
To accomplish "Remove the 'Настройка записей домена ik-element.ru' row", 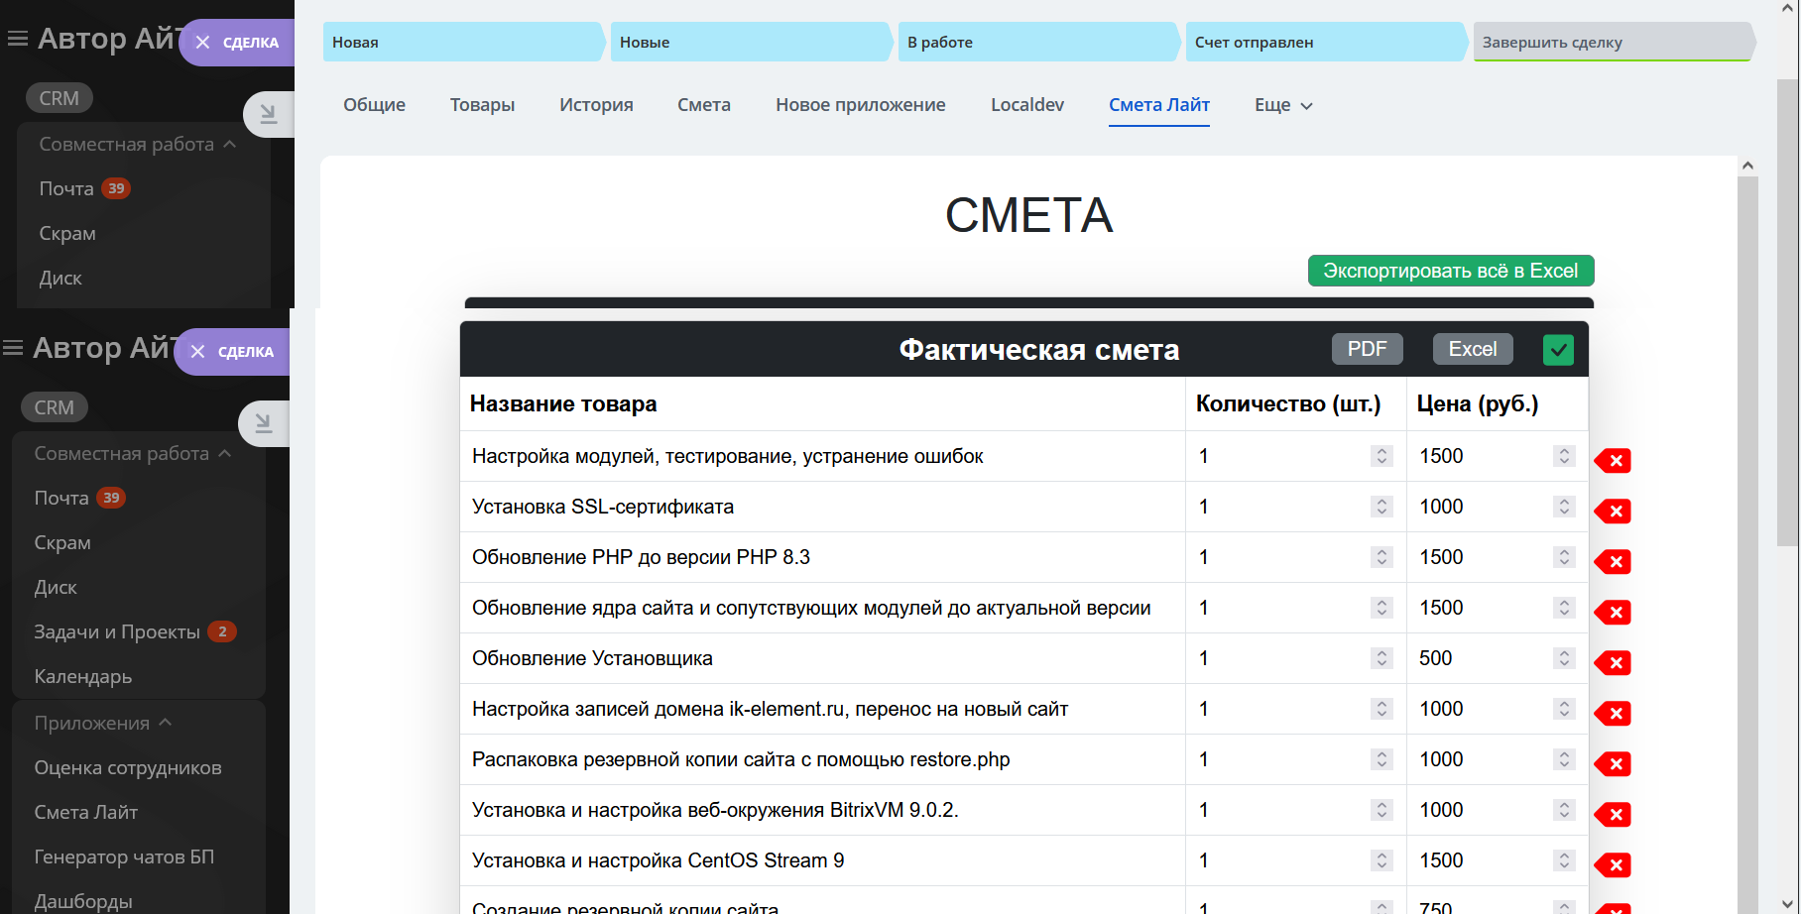I will tap(1614, 713).
